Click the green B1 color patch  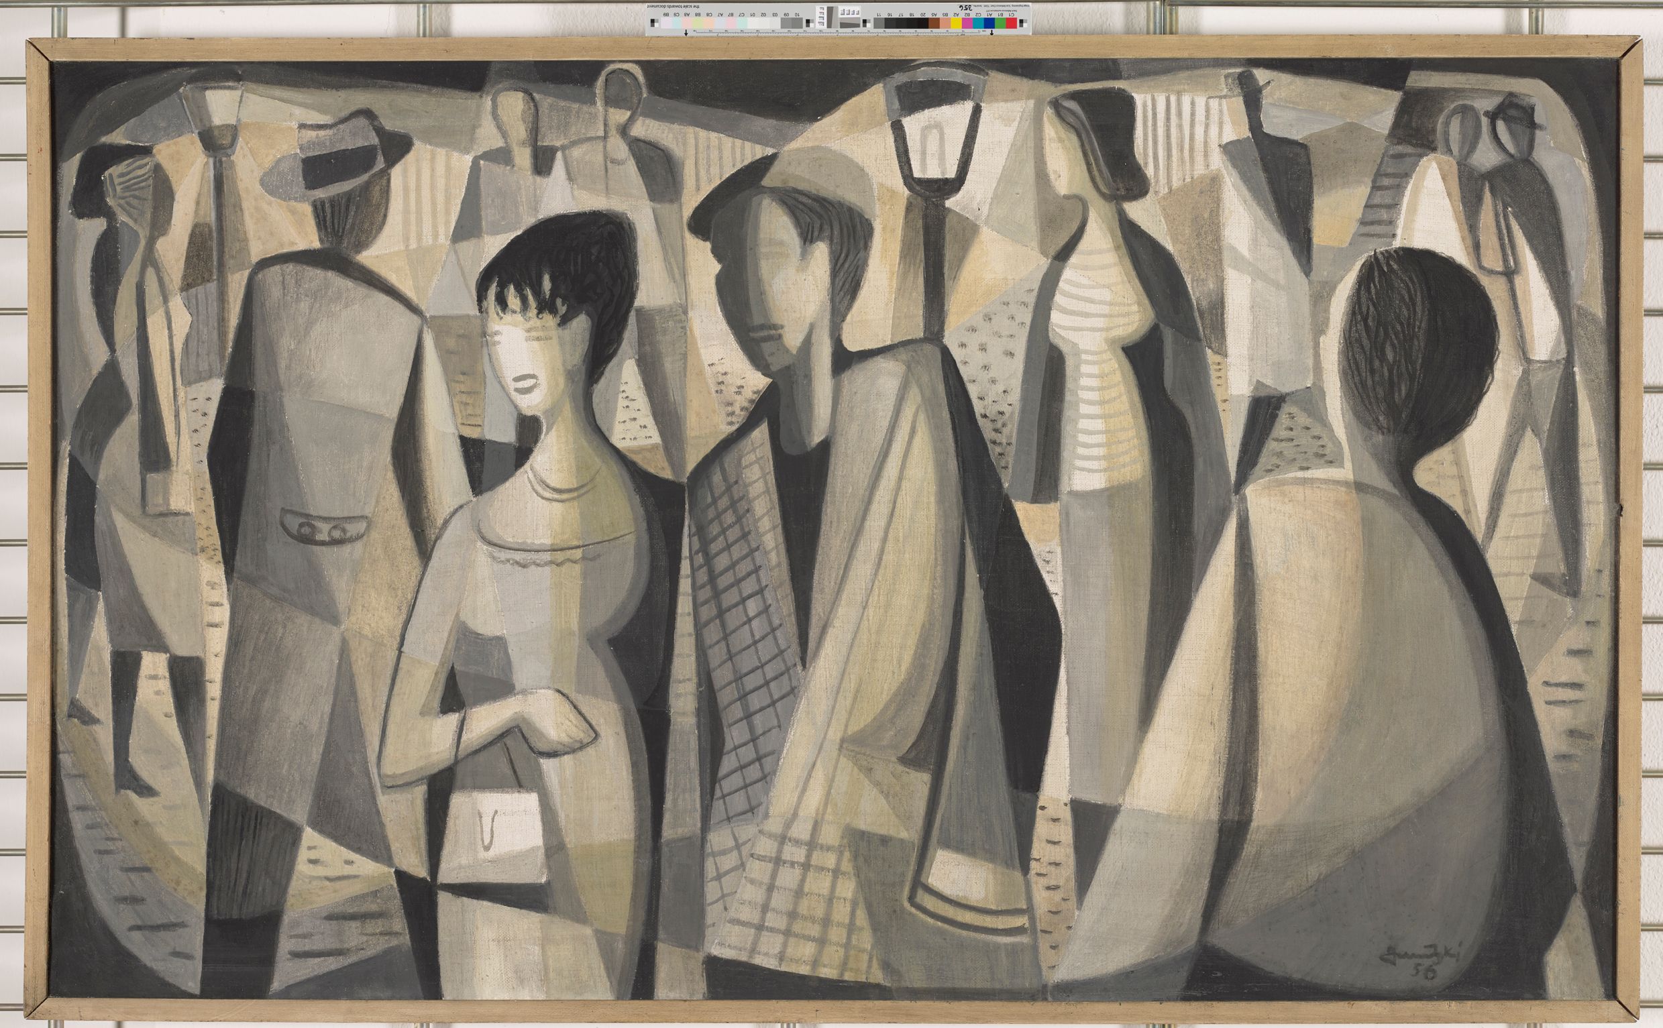1000,23
